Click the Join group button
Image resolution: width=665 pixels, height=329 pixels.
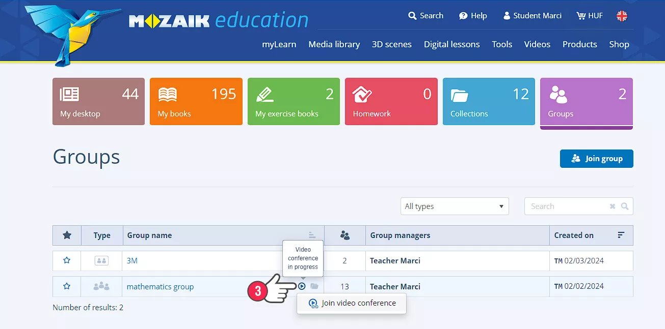coord(596,159)
